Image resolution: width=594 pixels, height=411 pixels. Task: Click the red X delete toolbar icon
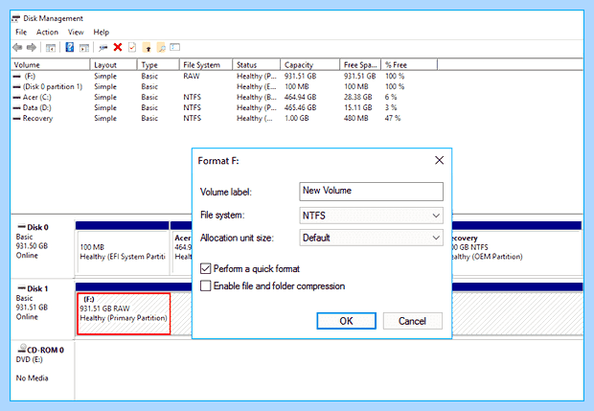(118, 47)
